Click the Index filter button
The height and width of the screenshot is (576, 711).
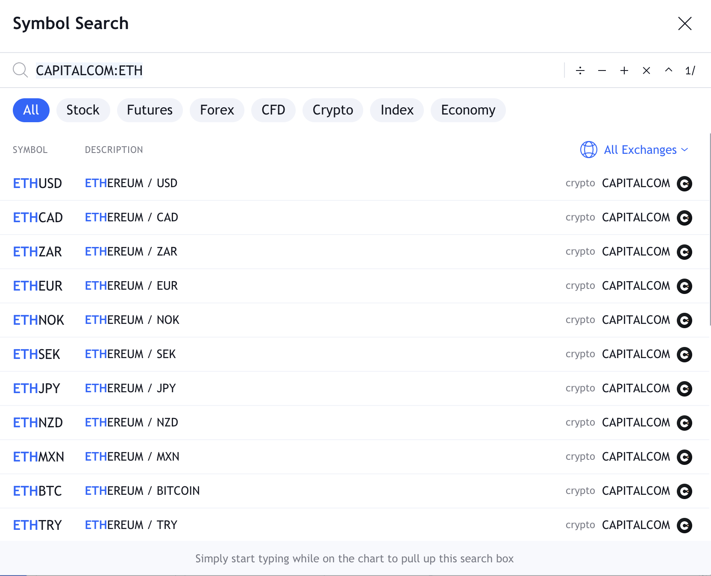click(397, 110)
